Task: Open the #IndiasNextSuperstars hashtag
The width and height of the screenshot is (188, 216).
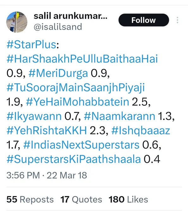Action: pos(81,145)
